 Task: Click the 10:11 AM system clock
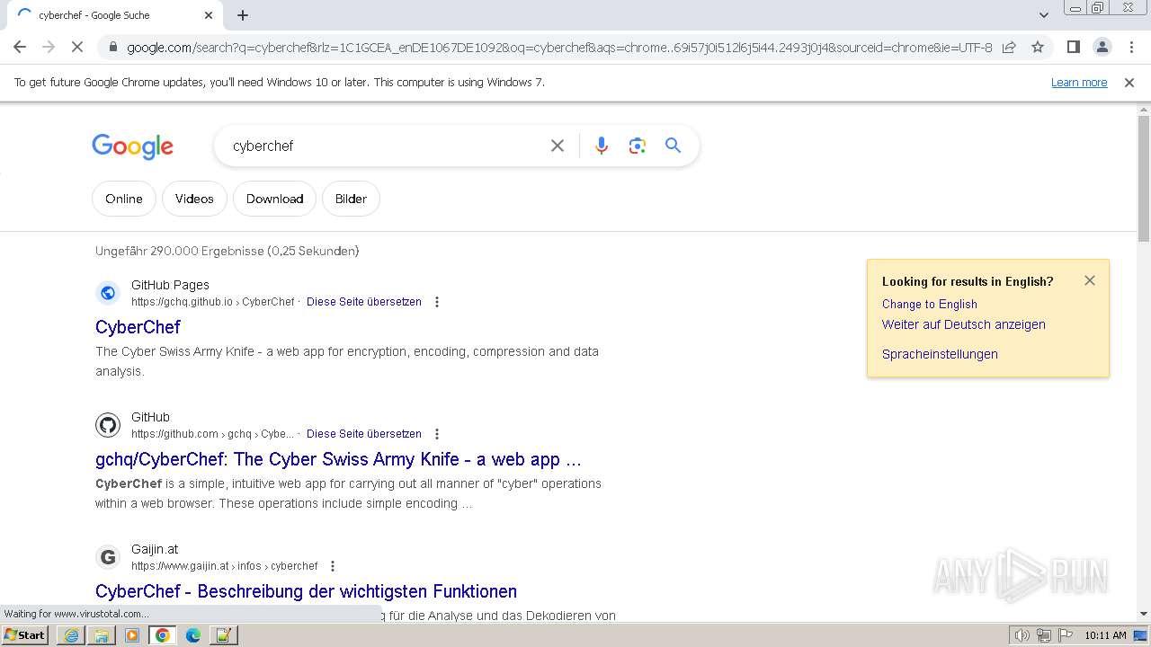point(1105,635)
